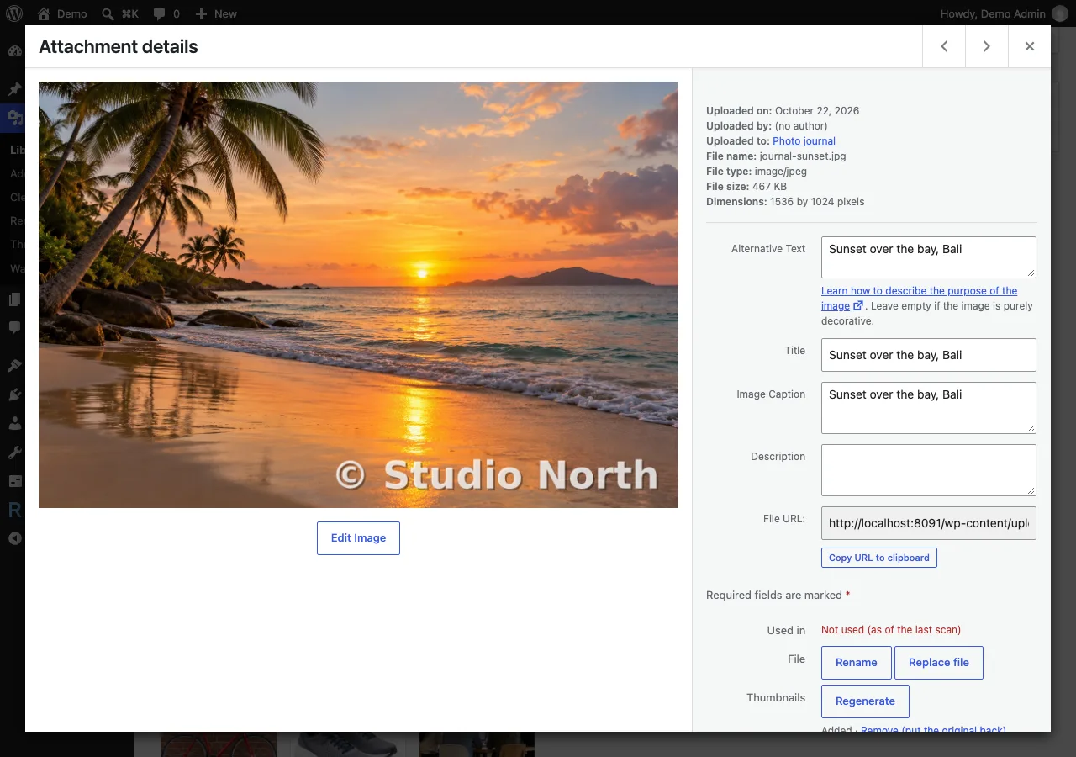Click the Regenerate thumbnails button
This screenshot has height=757, width=1076.
(865, 701)
